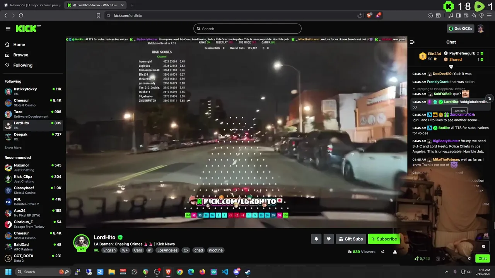Click the green Chat send button

483,259
